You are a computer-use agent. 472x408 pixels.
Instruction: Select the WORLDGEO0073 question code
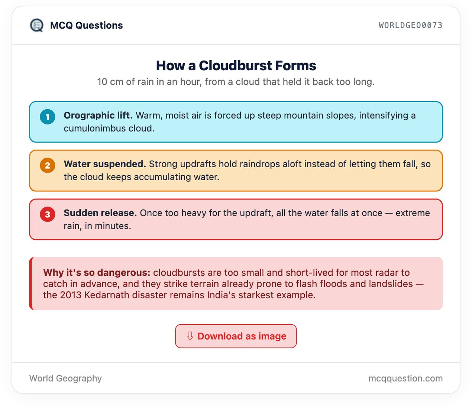(411, 25)
